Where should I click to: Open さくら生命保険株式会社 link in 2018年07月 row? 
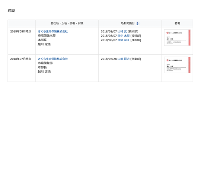pos(53,59)
